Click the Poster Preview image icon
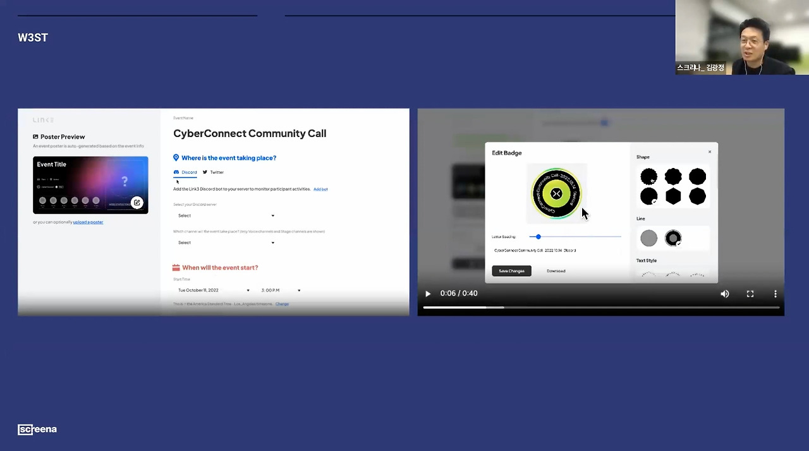The image size is (809, 451). coord(35,137)
